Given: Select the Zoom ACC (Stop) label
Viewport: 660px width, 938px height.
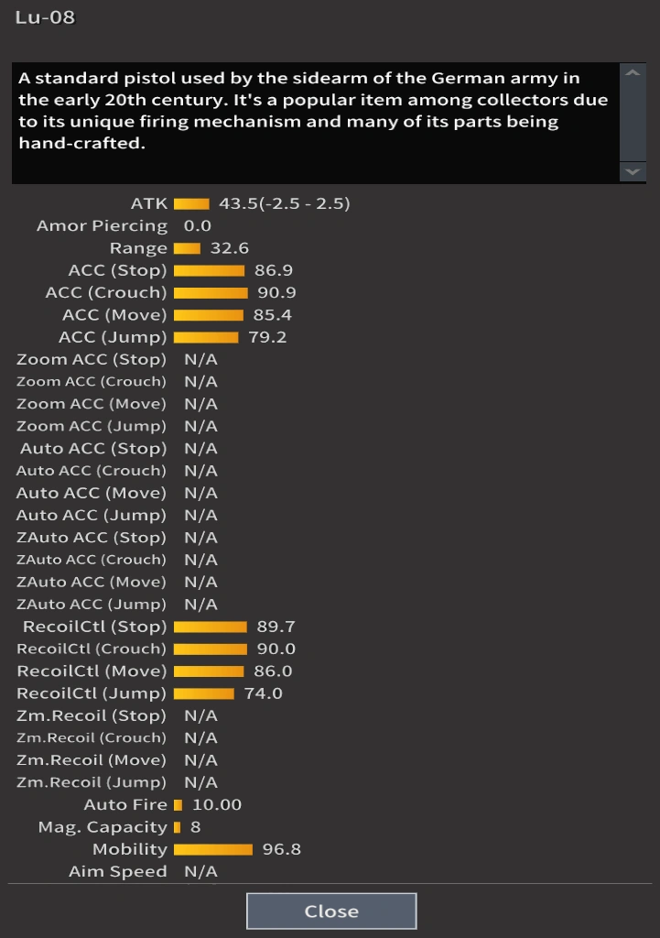Looking at the screenshot, I should pos(92,359).
